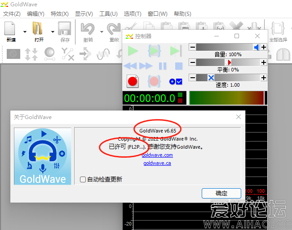The image size is (292, 230).
Task: Close the 关于GoldWave dialog
Action: (239, 117)
